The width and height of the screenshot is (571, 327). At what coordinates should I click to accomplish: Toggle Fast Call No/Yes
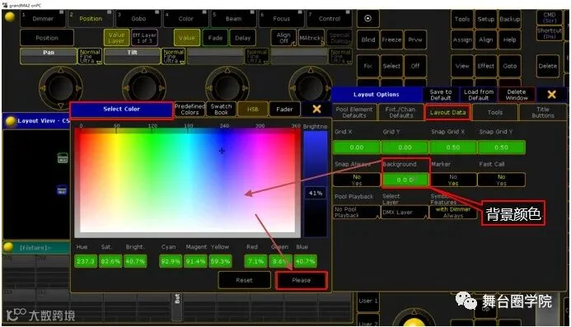(501, 180)
